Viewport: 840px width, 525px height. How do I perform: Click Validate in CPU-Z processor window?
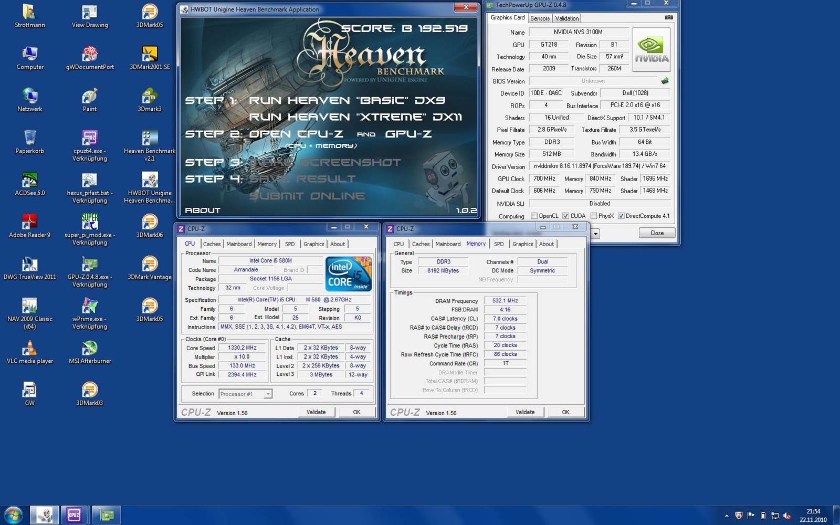click(316, 412)
